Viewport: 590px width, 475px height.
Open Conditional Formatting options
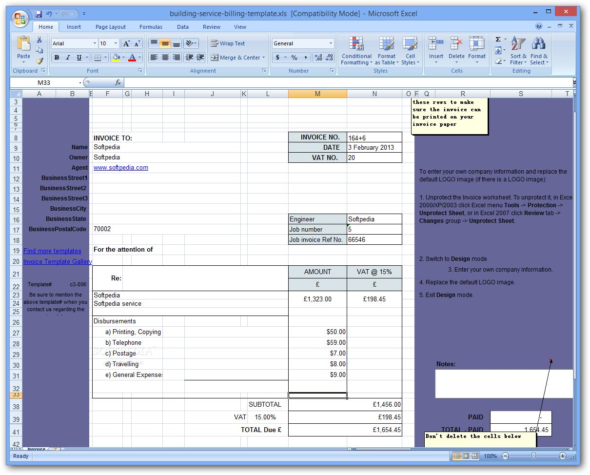pos(356,51)
